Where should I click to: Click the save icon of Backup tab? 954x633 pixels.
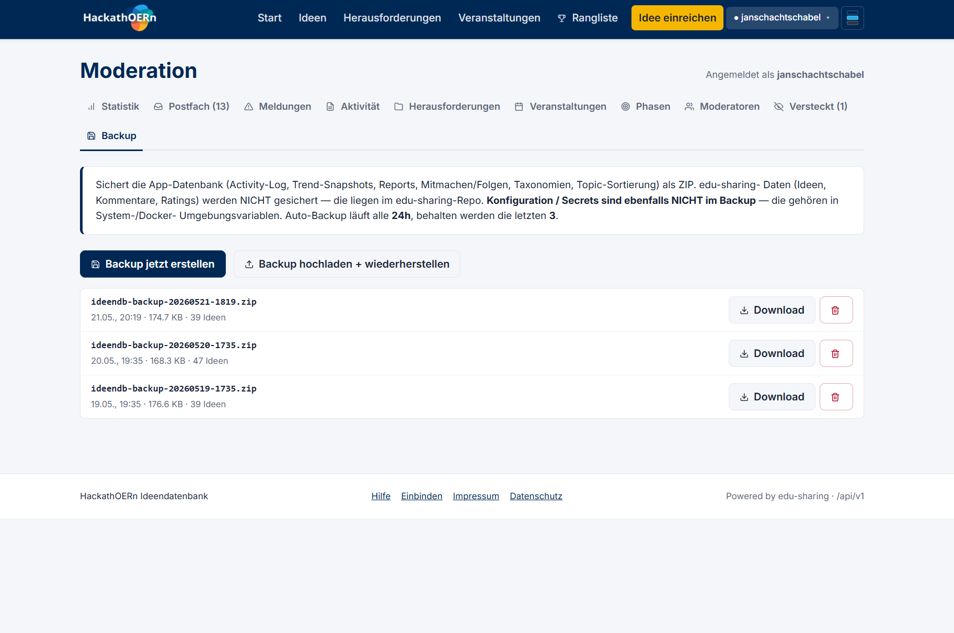tap(91, 136)
